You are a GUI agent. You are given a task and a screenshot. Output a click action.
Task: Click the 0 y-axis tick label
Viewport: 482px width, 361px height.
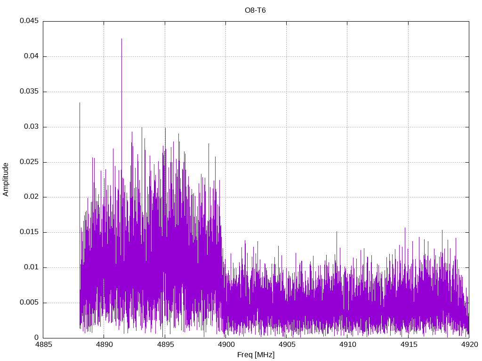click(36, 337)
